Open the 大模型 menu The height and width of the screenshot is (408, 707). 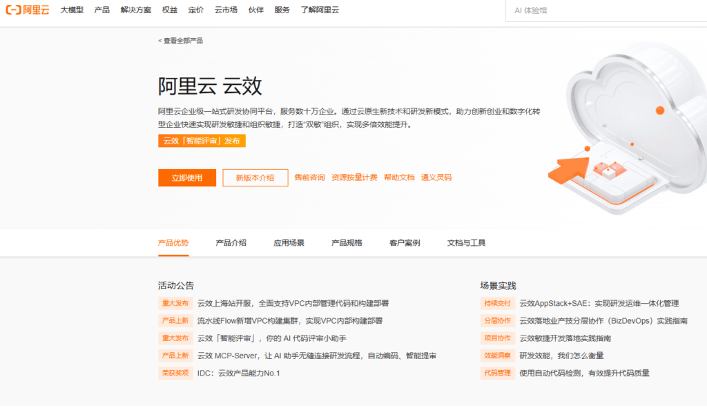tap(72, 10)
